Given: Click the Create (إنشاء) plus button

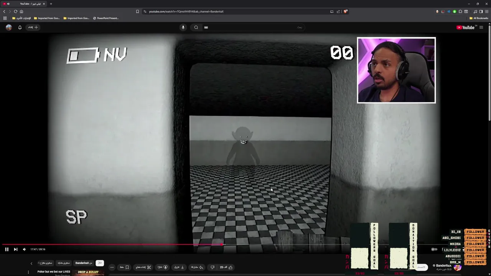Looking at the screenshot, I should (x=33, y=27).
